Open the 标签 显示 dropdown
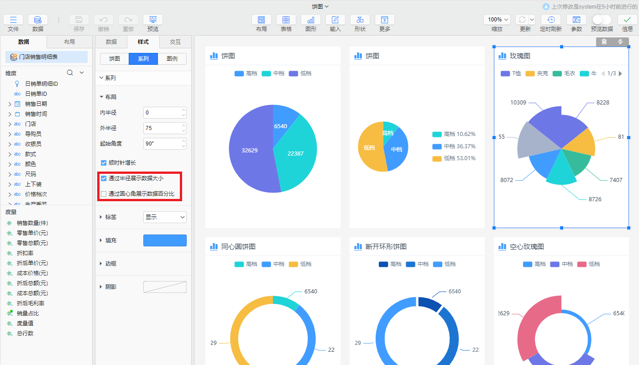This screenshot has width=639, height=365. pos(165,217)
